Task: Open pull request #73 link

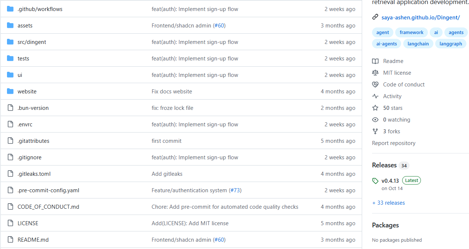Action: (235, 190)
